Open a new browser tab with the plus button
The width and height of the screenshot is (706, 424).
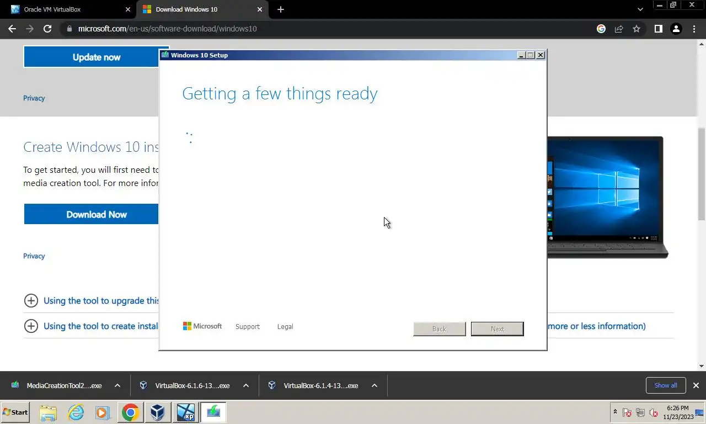tap(281, 9)
